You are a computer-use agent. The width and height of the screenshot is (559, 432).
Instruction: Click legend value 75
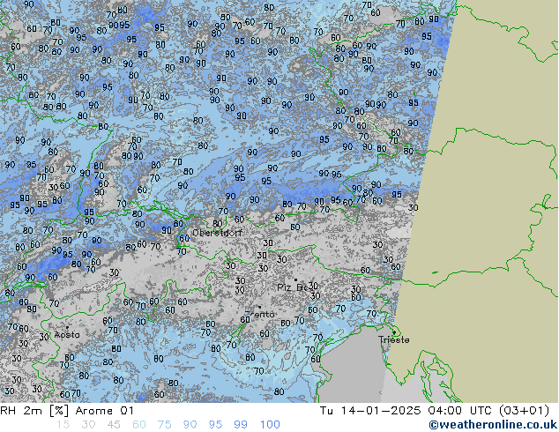point(164,425)
